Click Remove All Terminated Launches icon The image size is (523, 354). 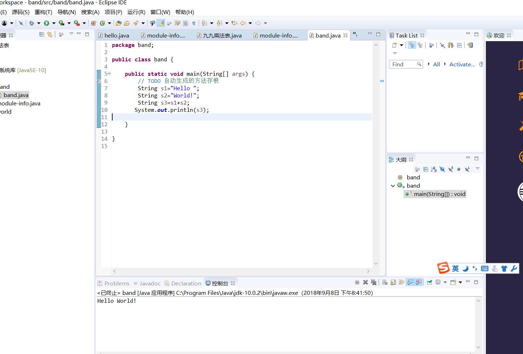click(374, 282)
